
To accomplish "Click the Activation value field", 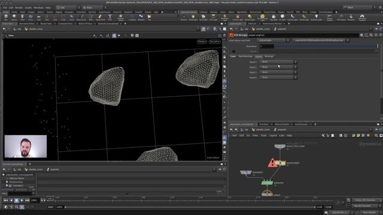I will pyautogui.click(x=266, y=46).
